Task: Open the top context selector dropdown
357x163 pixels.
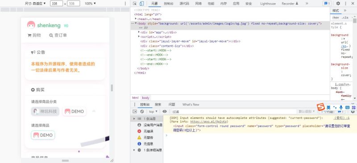Action: pos(153,111)
